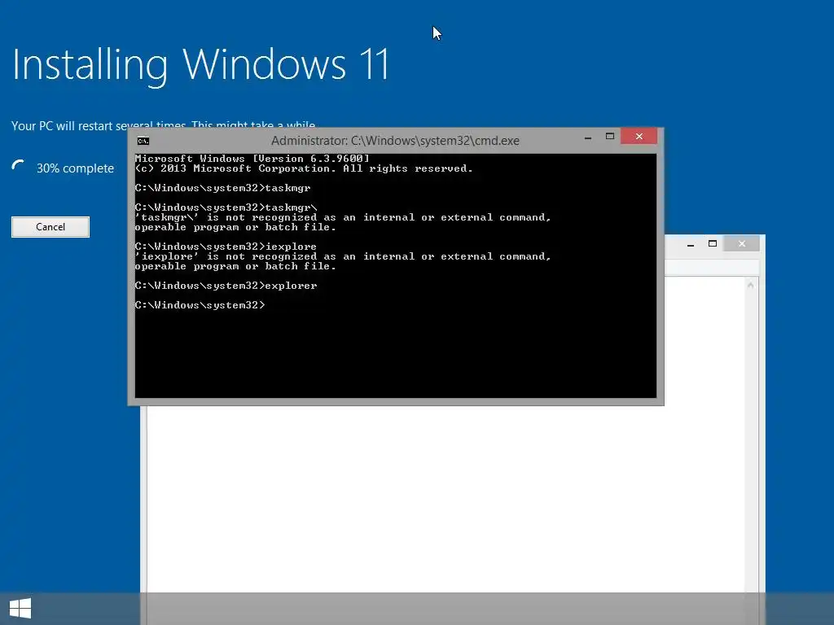This screenshot has height=625, width=834.
Task: Maximize the Administrator cmd.exe window
Action: coord(610,137)
